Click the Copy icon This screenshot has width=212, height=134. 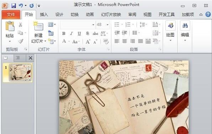pos(20,33)
